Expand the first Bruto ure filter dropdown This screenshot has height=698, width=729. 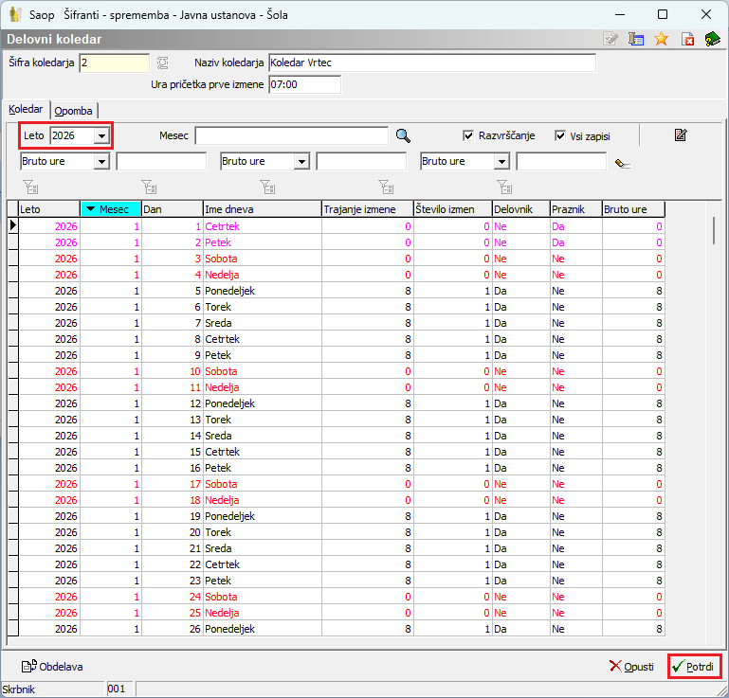[101, 162]
